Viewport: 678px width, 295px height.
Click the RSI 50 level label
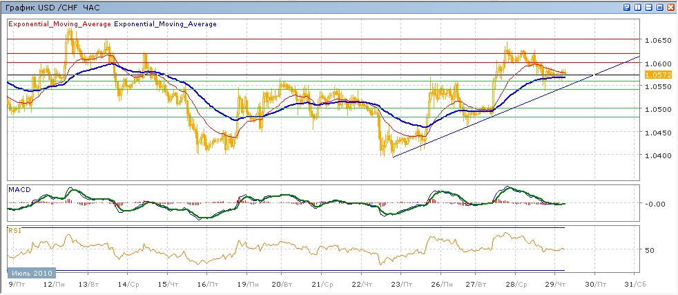click(648, 249)
